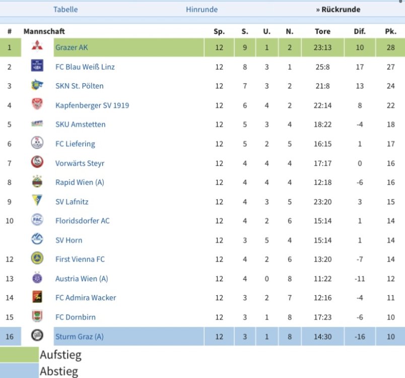
Task: Click the FC Blau Weiß Linz logo
Action: point(37,67)
